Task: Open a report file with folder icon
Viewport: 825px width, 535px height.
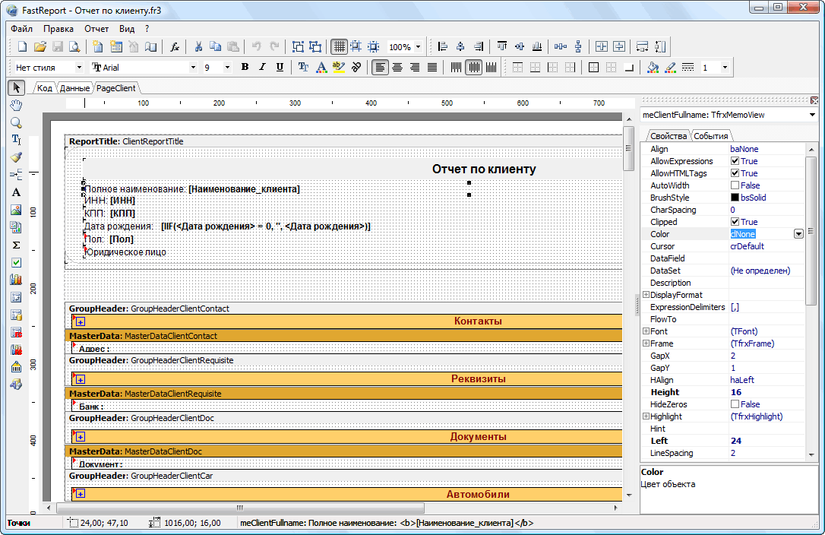Action: coord(40,47)
